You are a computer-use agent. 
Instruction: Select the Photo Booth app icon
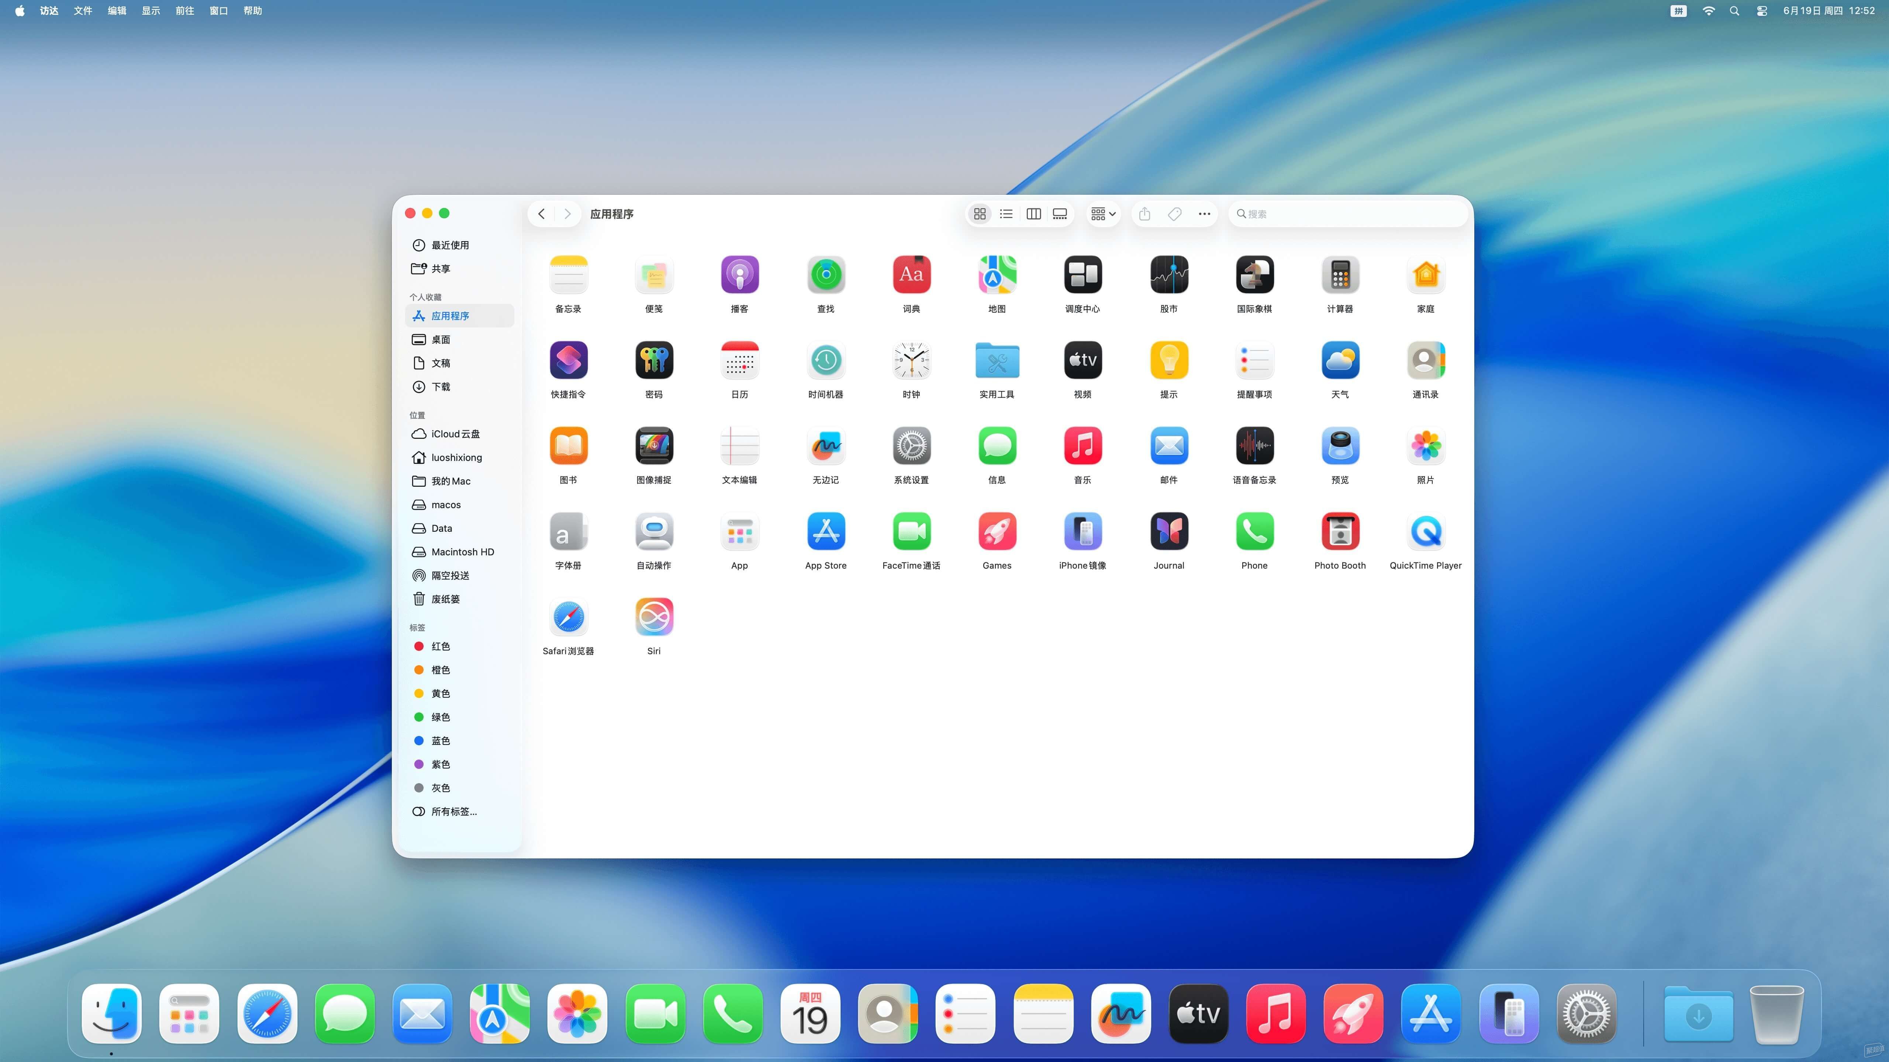point(1340,531)
